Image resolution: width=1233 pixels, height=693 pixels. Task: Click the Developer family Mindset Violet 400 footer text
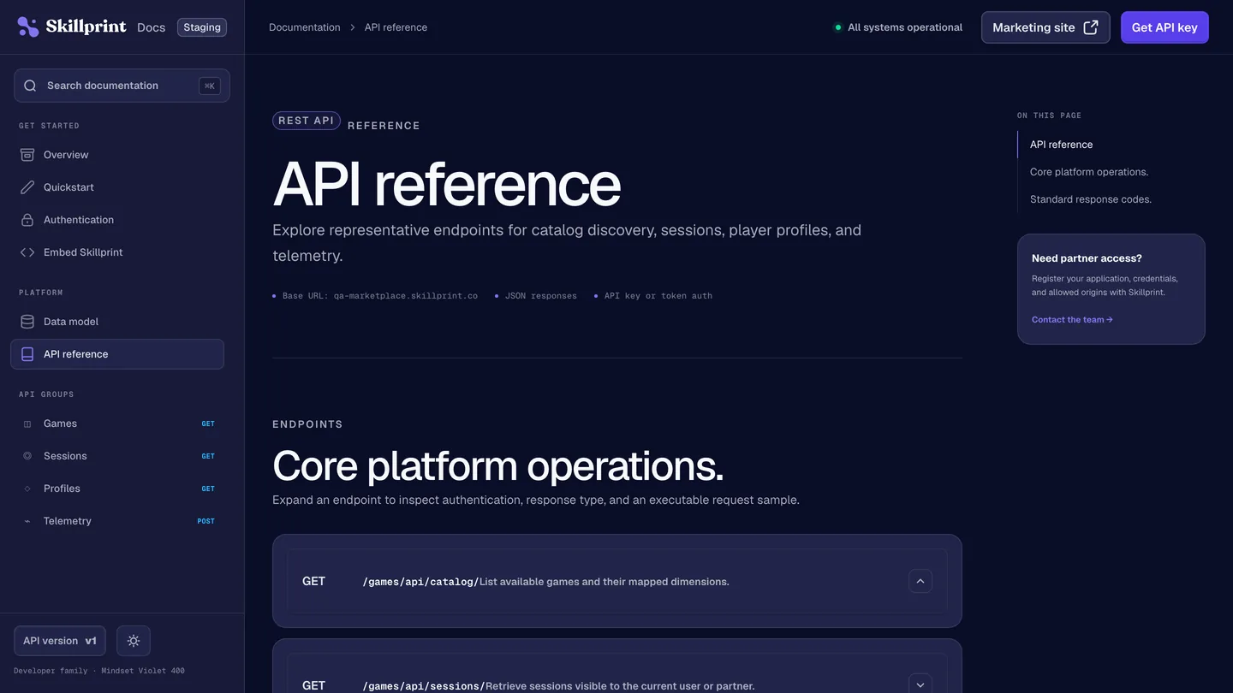point(99,671)
